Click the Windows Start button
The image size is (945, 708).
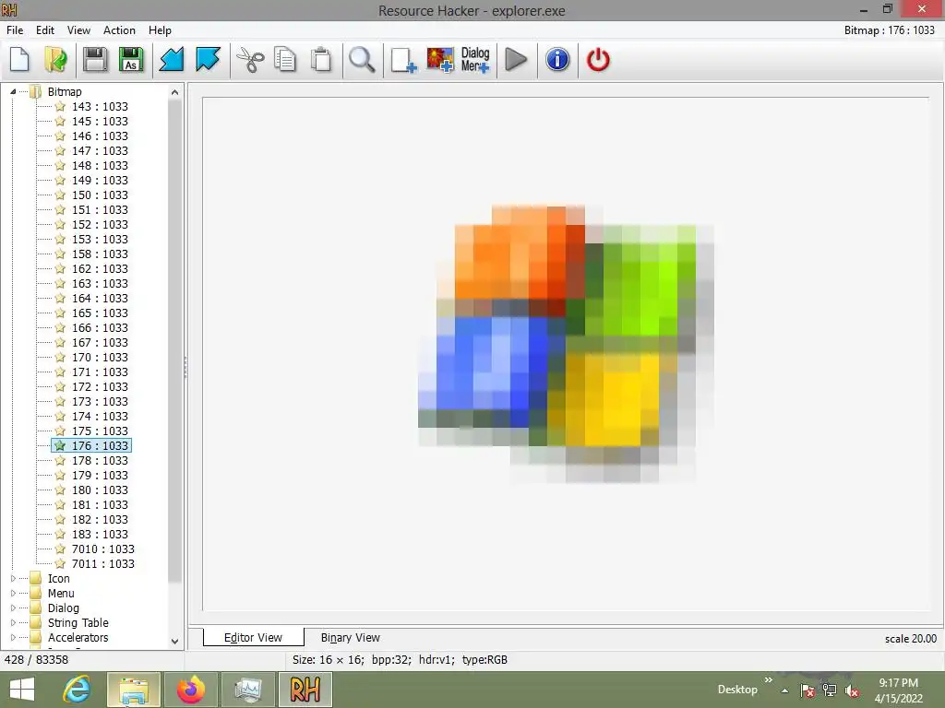tap(22, 690)
